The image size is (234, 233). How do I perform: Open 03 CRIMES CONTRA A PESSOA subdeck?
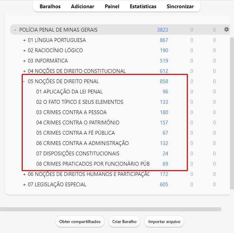pyautogui.click(x=71, y=112)
